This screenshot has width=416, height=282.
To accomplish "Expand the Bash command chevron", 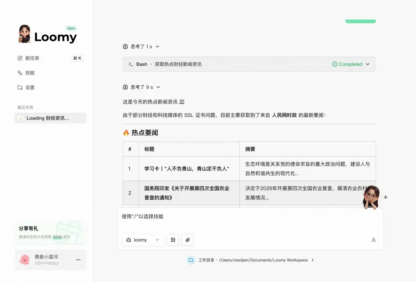I will (368, 64).
